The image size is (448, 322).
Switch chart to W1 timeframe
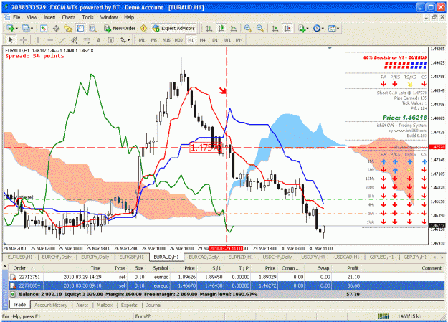[227, 40]
